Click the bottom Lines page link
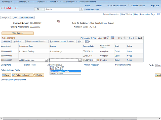Screen dimensions: 161x120 click(11, 79)
